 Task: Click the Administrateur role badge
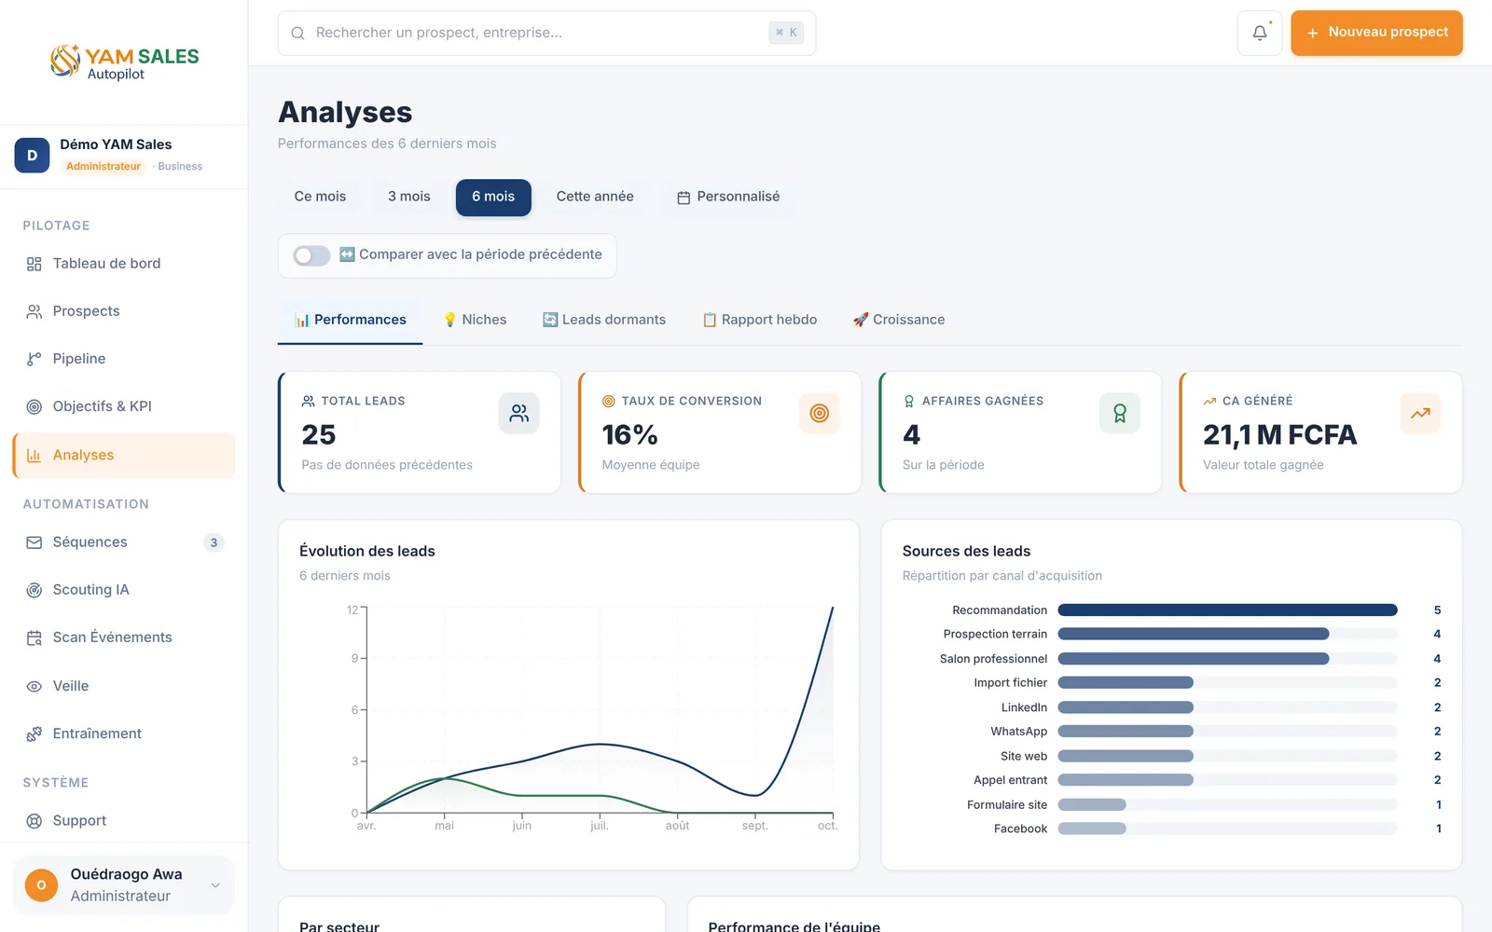click(x=104, y=167)
